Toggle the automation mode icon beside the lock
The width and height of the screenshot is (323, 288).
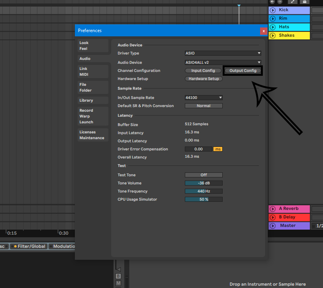[293, 2]
